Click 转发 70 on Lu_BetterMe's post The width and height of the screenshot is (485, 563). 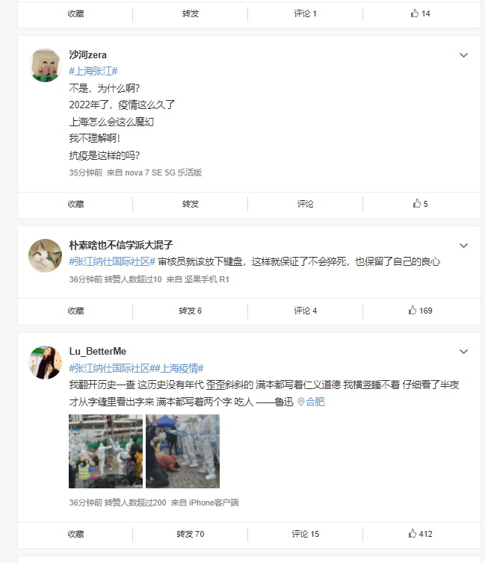[190, 534]
